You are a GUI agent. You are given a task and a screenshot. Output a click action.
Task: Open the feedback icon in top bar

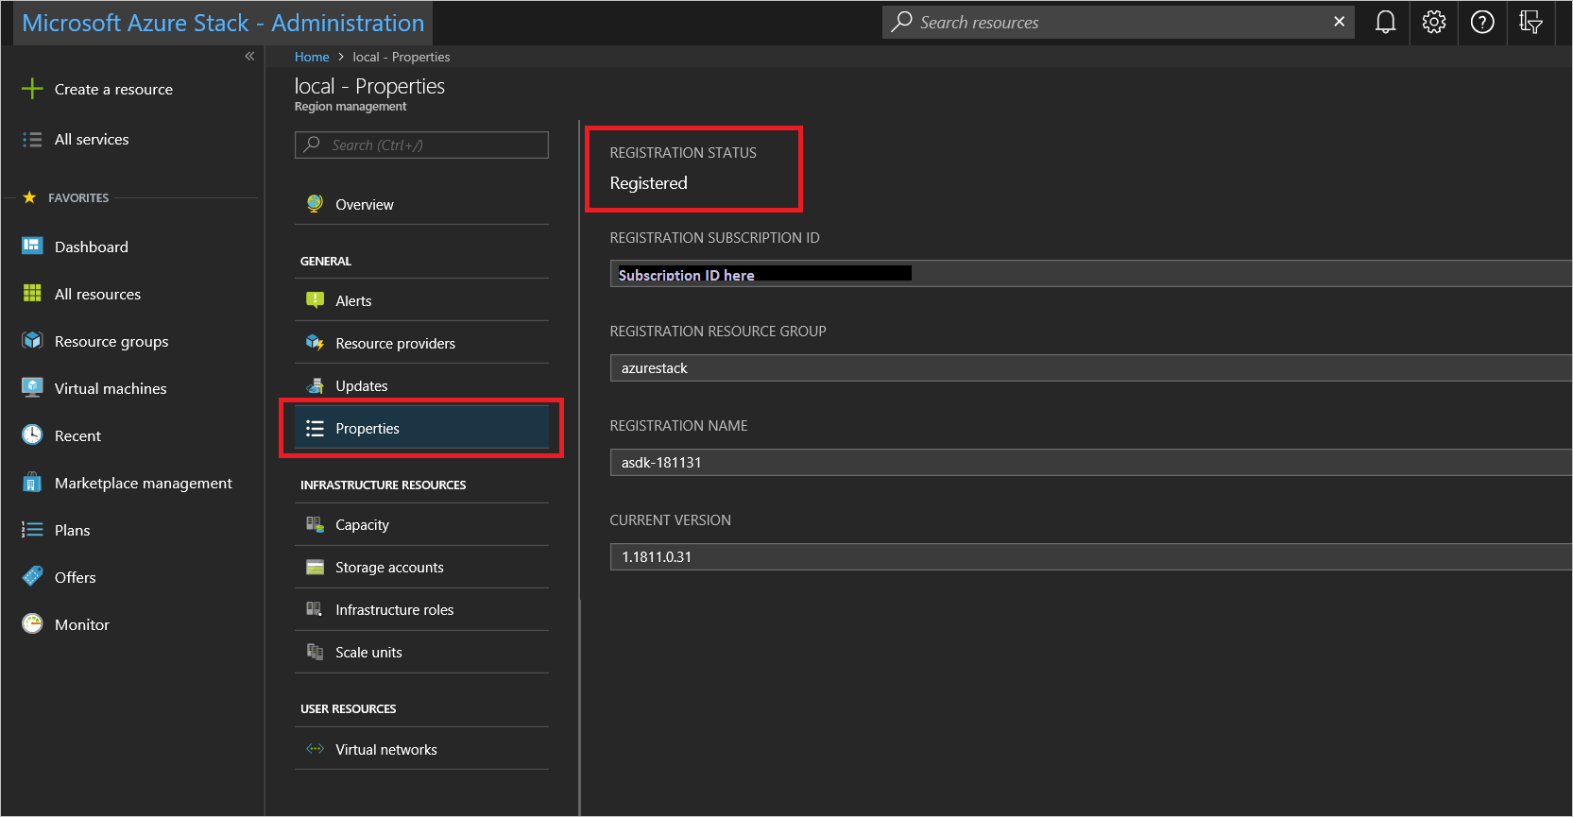click(x=1530, y=23)
